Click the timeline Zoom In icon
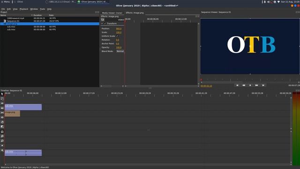 2,136
